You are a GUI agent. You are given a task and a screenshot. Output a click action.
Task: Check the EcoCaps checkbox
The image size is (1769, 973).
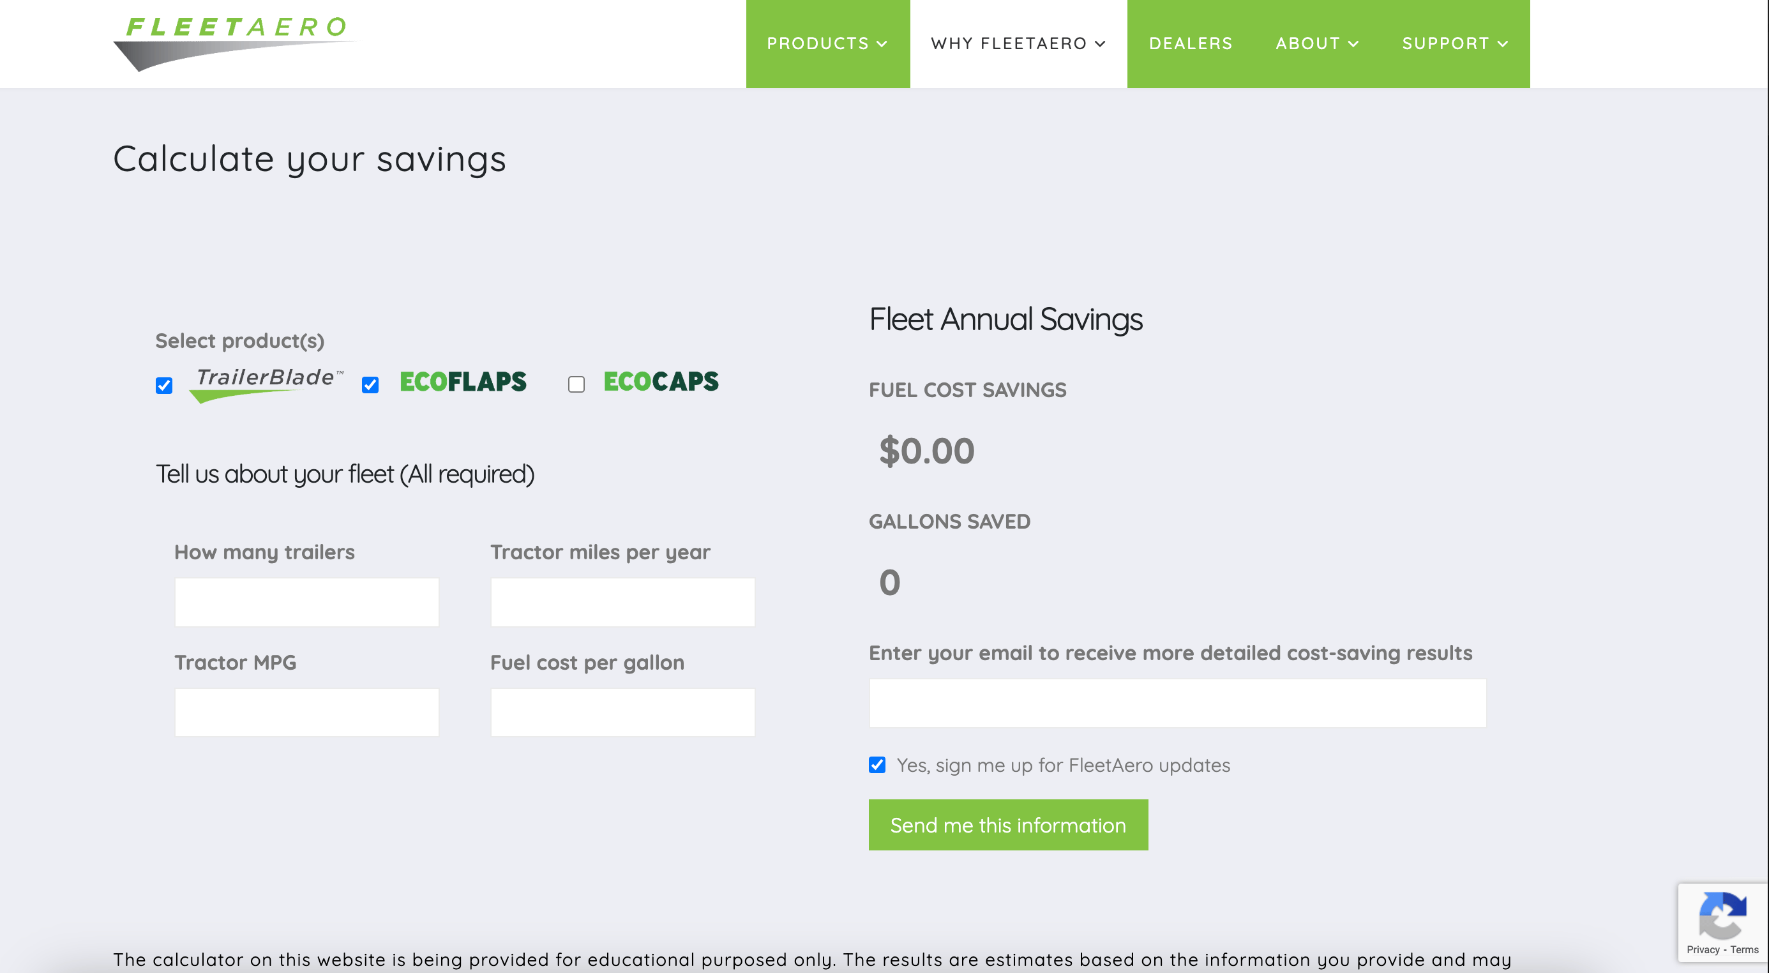coord(576,384)
